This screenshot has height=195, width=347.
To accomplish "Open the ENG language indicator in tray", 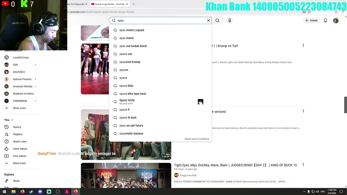I will [323, 192].
